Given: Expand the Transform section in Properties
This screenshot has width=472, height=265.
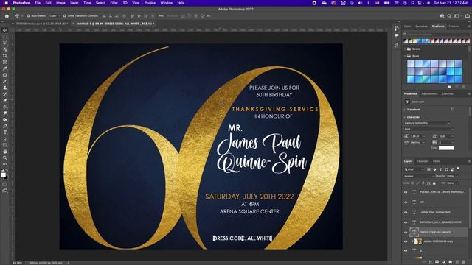Looking at the screenshot, I should pyautogui.click(x=405, y=110).
